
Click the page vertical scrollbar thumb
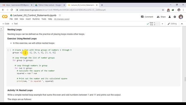tap(185, 79)
